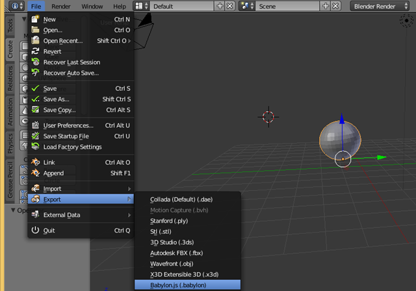
Task: Click the Default layout name field
Action: point(182,6)
